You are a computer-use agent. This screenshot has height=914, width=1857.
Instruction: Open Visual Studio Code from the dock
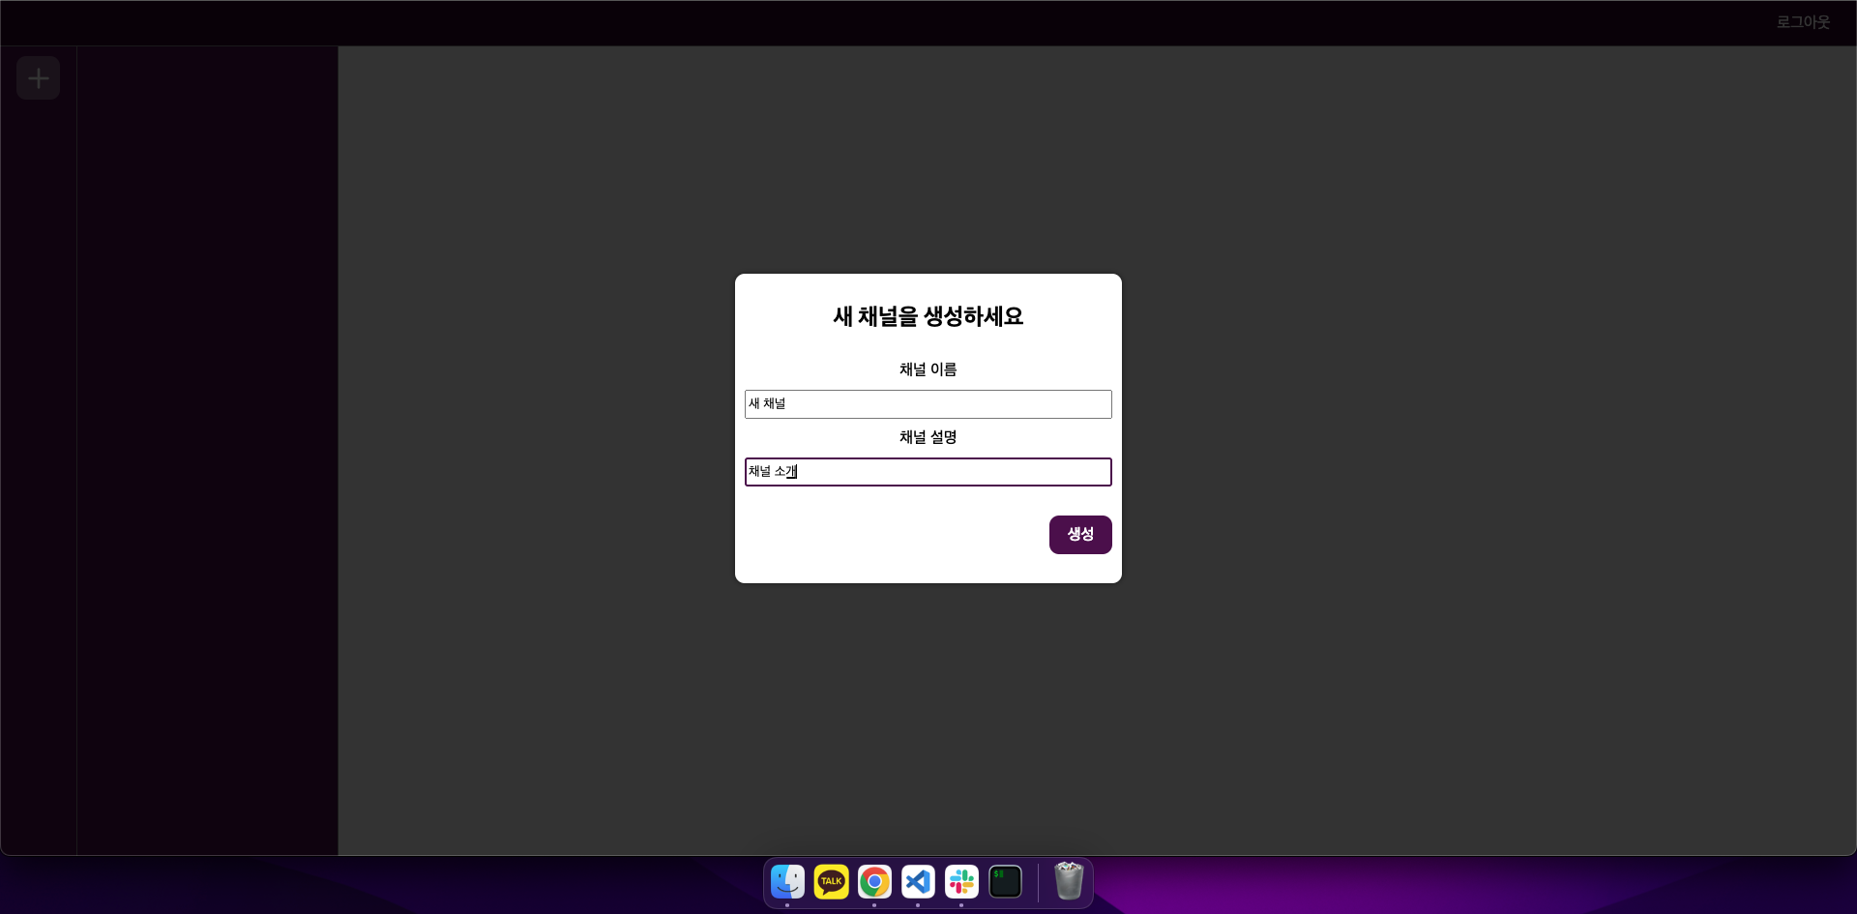(917, 881)
